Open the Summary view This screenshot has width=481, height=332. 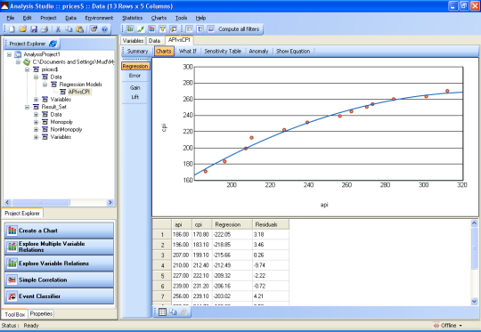coord(137,52)
